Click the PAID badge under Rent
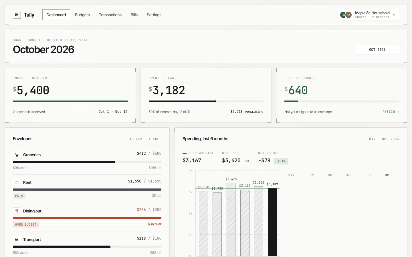 tap(19, 196)
